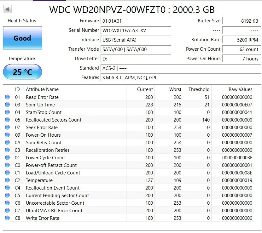Screen dimensions: 262x233
Task: Click the UltraDMA CRC Error Count status dot
Action: [7, 210]
